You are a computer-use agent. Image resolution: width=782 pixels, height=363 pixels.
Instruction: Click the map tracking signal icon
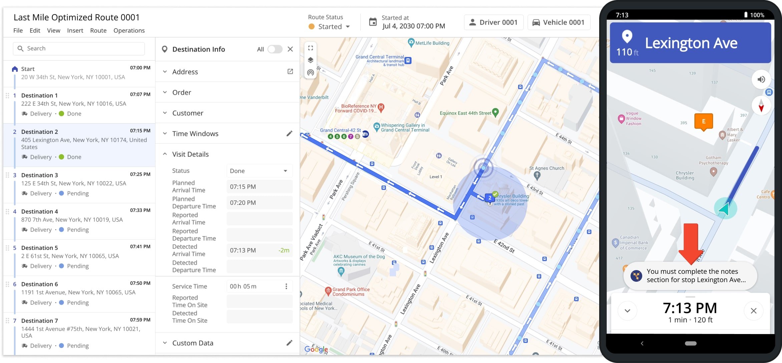tap(311, 72)
